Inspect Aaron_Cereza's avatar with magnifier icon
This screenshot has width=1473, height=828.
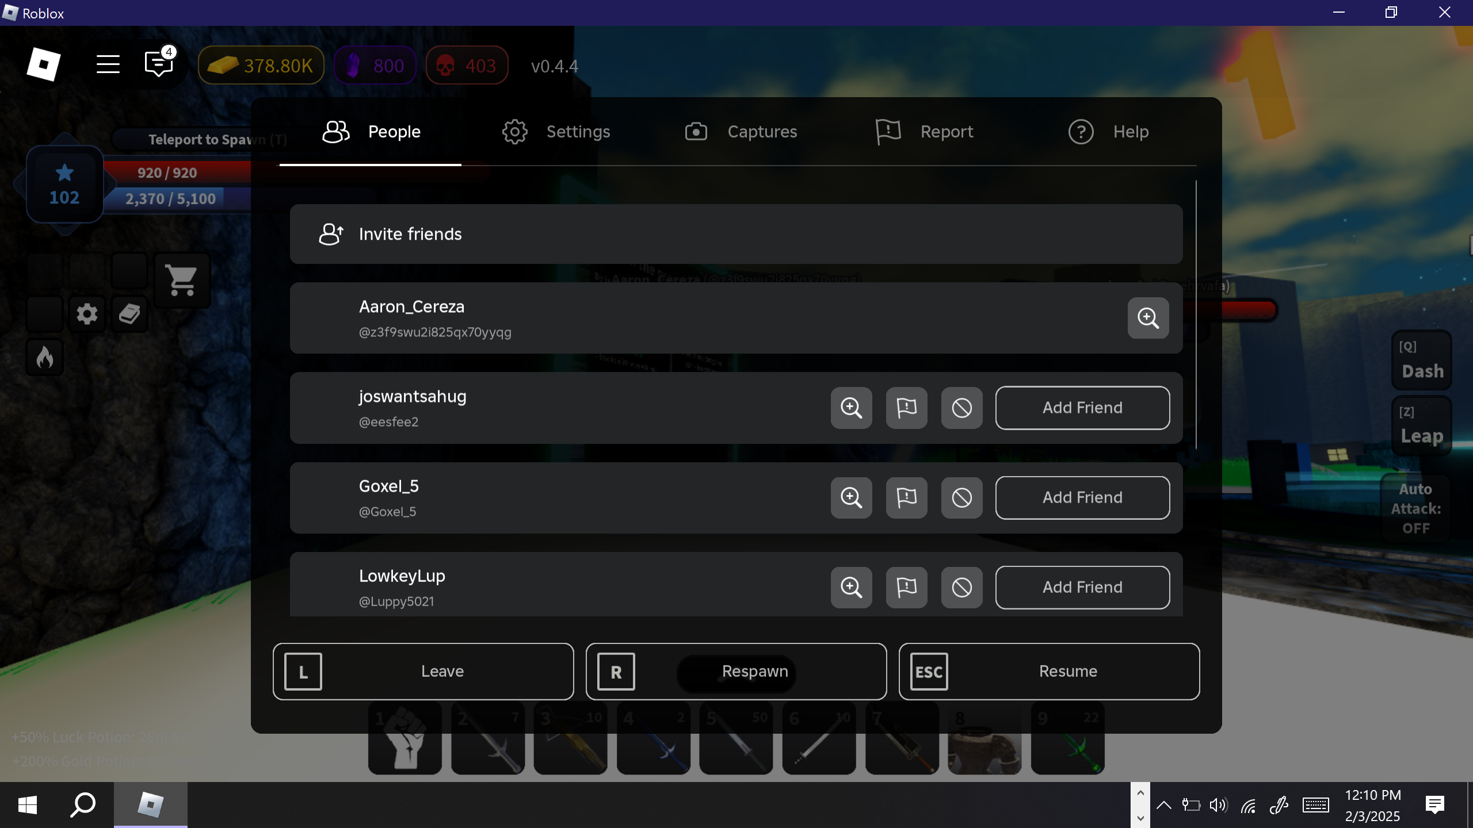pos(1148,318)
